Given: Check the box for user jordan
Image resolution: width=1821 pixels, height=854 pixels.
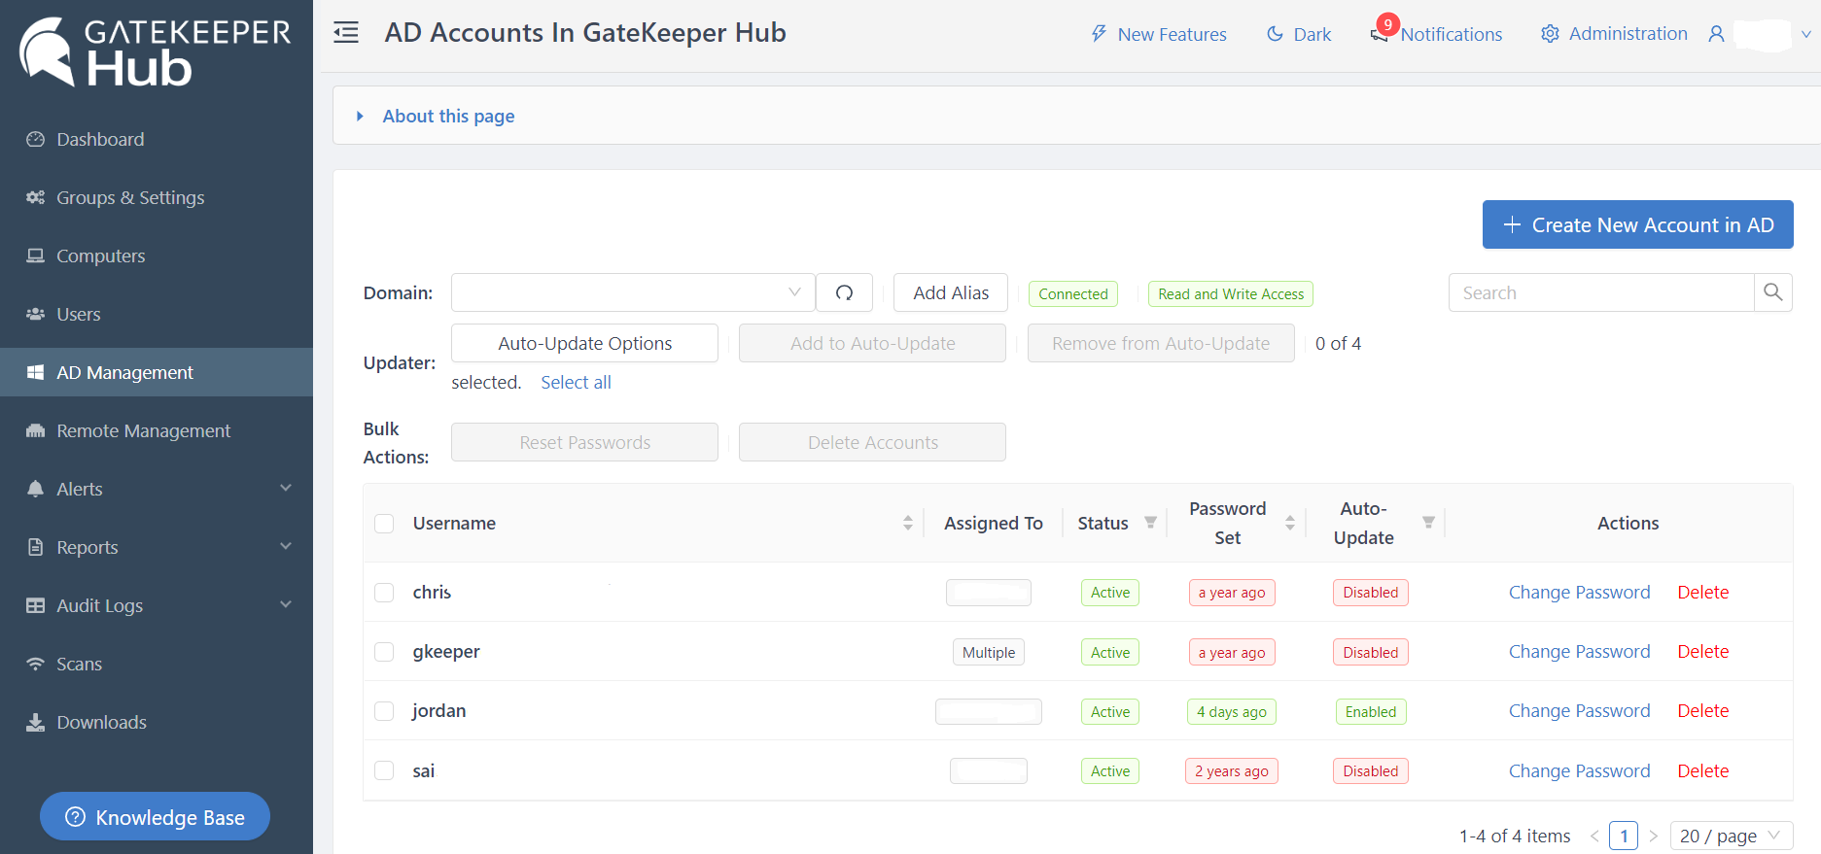Looking at the screenshot, I should 384,711.
